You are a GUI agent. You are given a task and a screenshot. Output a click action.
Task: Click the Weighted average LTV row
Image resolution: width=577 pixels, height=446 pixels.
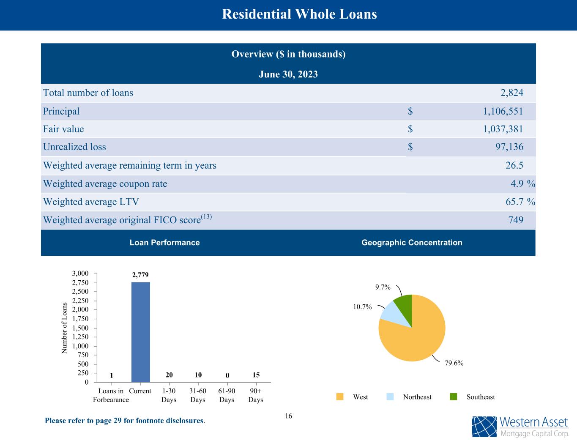pyautogui.click(x=91, y=202)
